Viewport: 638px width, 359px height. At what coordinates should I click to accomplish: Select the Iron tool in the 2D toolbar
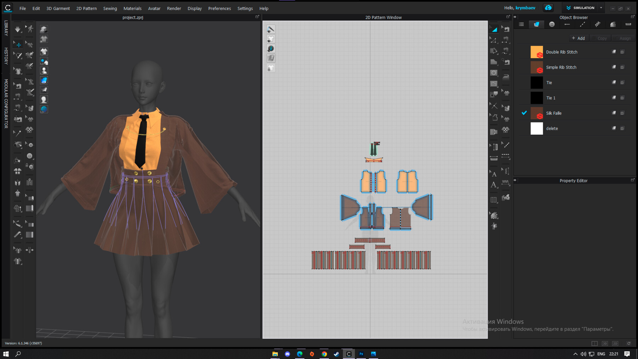505,77
